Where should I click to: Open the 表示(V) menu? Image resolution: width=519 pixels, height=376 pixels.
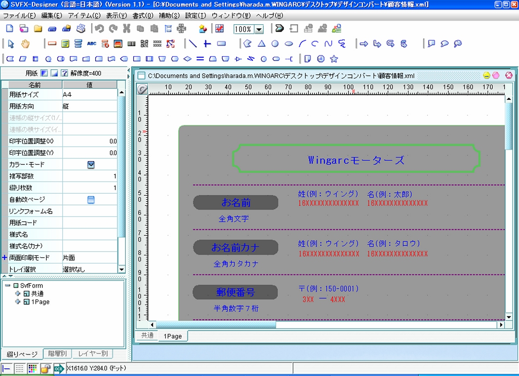(x=116, y=16)
